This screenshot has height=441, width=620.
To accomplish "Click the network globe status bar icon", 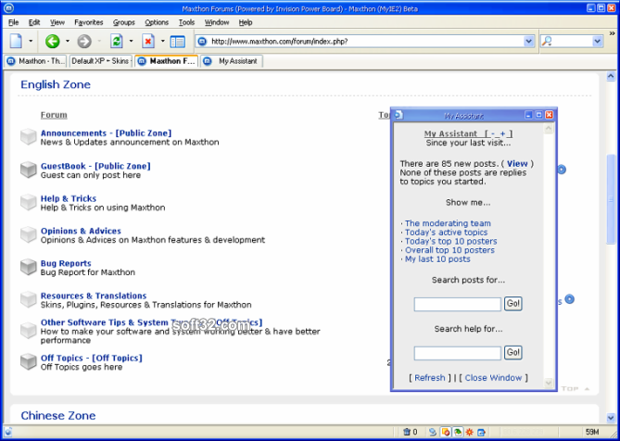I will (433, 432).
